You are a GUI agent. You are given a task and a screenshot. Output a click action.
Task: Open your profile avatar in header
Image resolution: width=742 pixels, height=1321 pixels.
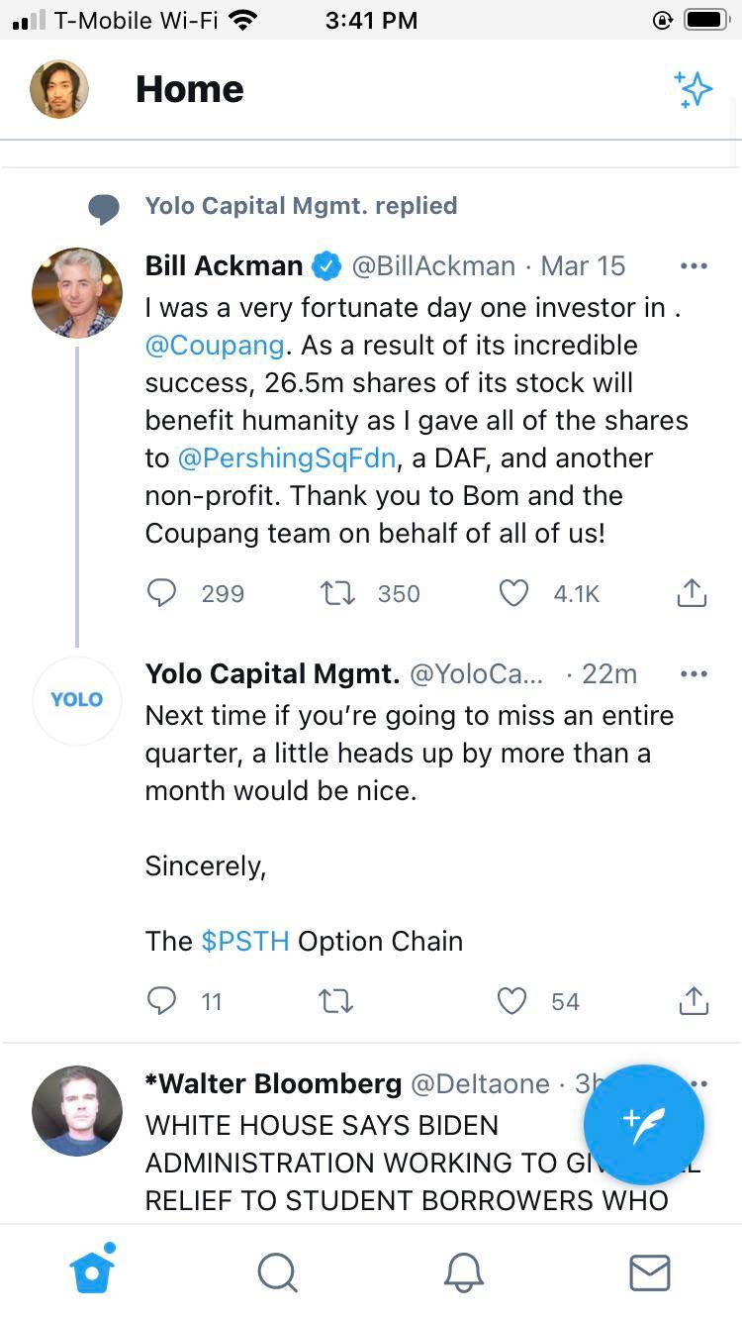tap(59, 89)
